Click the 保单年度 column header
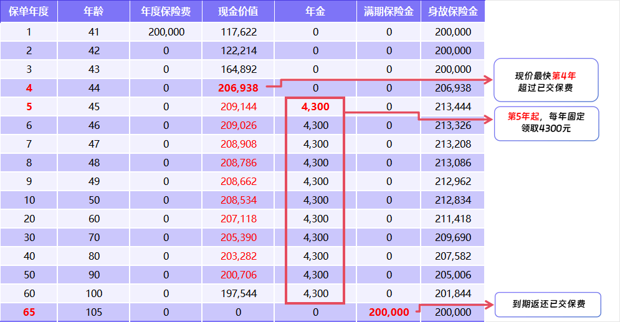This screenshot has height=322, width=620. [x=29, y=11]
